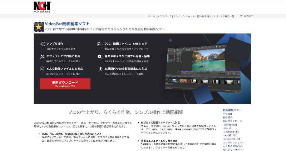The image size is (286, 151).
Task: Open the 有料版を購入 menu item
Action: coord(204,16)
